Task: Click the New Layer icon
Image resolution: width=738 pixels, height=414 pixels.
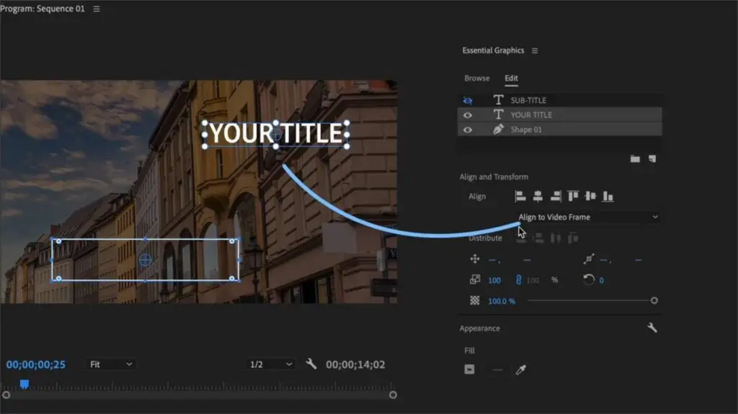Action: coord(652,159)
